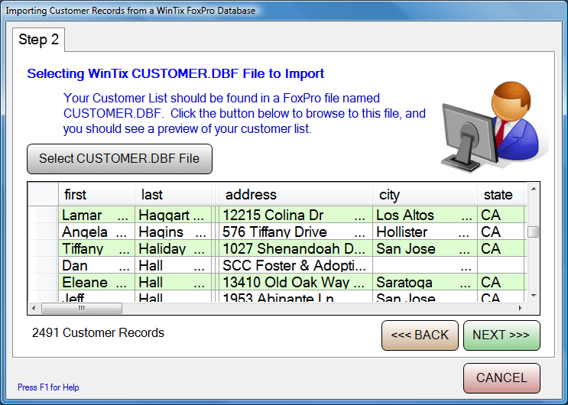568x405 pixels.
Task: Select the city cell Hollister
Action: pos(425,232)
